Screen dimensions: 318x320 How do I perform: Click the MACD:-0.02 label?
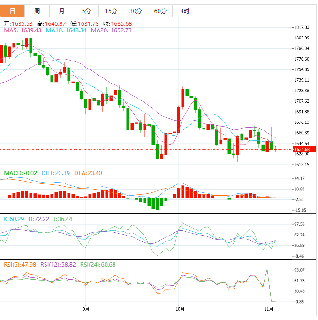click(x=20, y=173)
